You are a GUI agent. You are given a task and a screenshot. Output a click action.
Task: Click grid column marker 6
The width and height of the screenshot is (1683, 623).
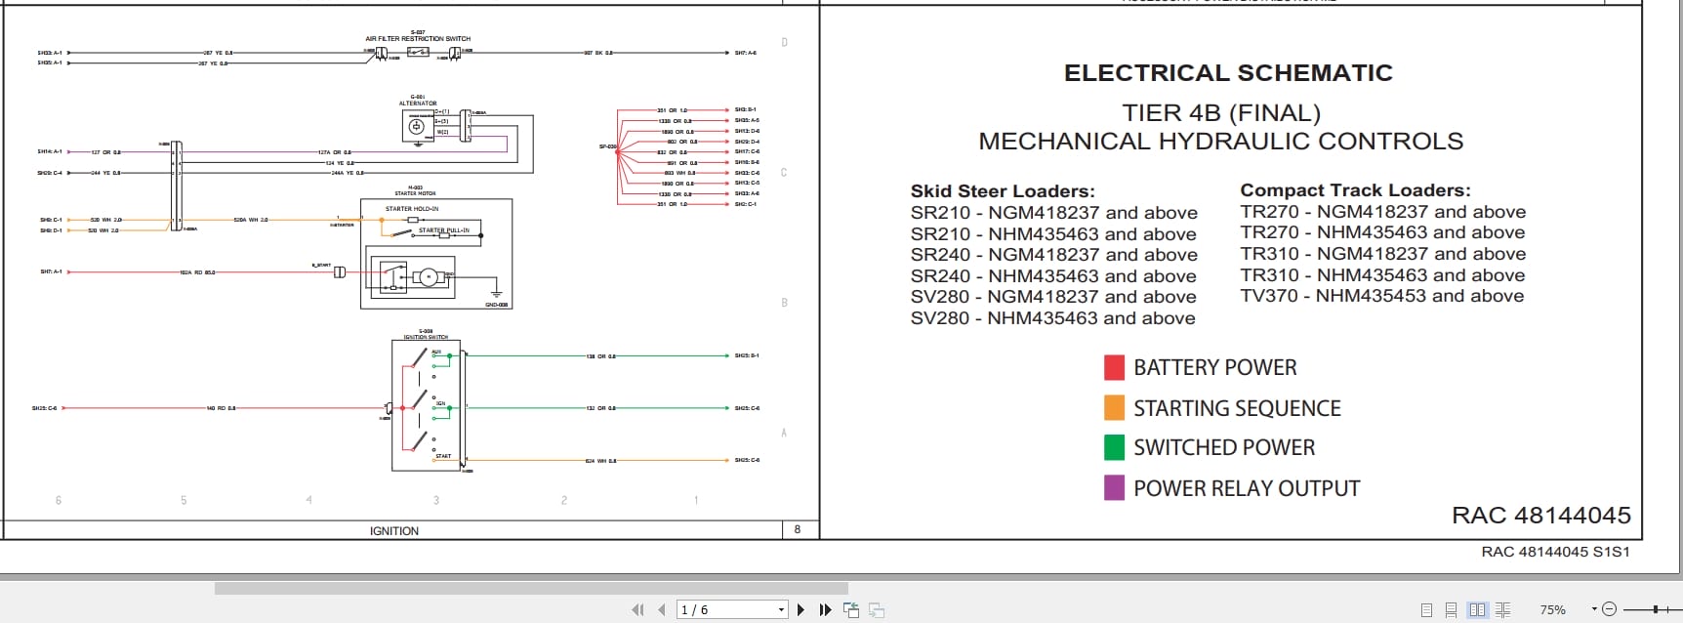[x=59, y=500]
